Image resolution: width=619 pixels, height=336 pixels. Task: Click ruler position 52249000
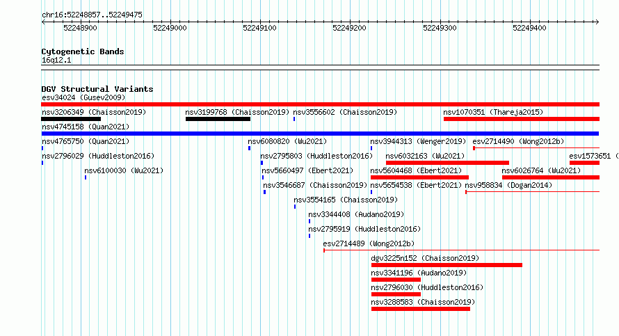(170, 28)
